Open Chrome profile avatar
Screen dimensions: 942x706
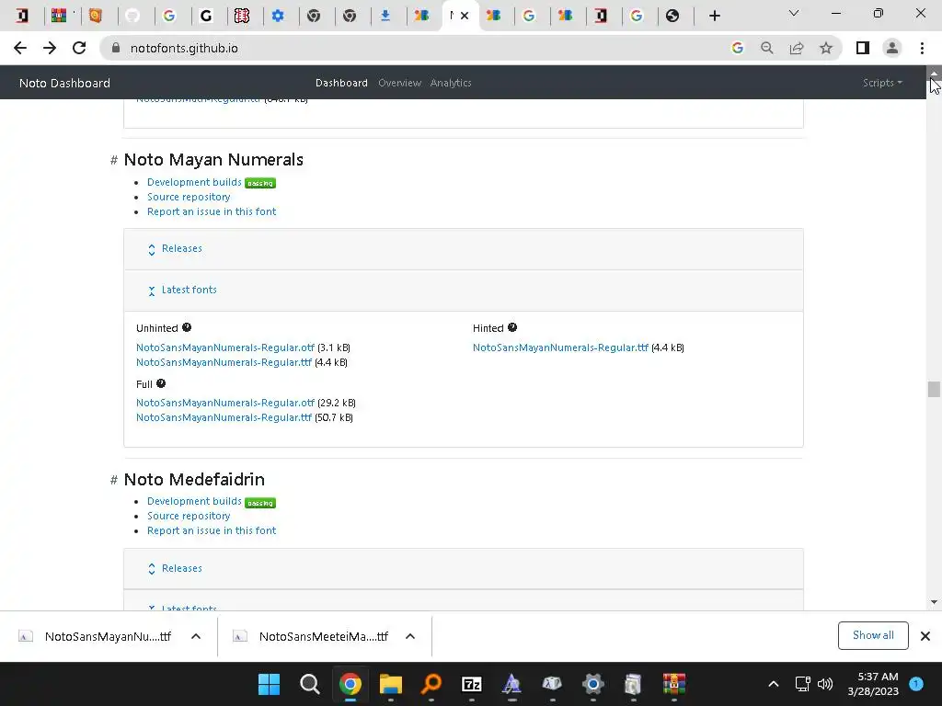[892, 48]
